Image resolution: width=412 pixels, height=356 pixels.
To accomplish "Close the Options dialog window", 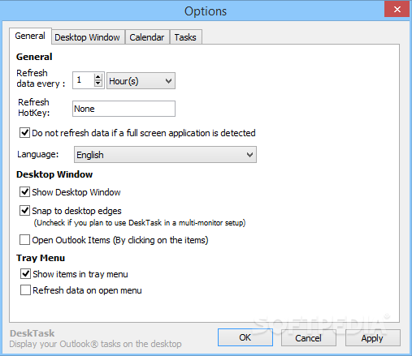I will 397,9.
